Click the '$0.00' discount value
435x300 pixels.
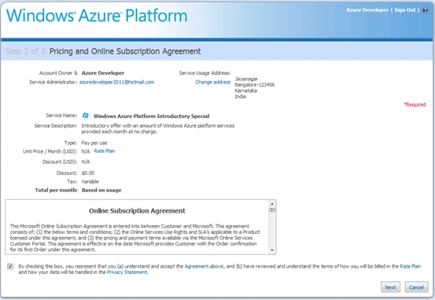[88, 172]
